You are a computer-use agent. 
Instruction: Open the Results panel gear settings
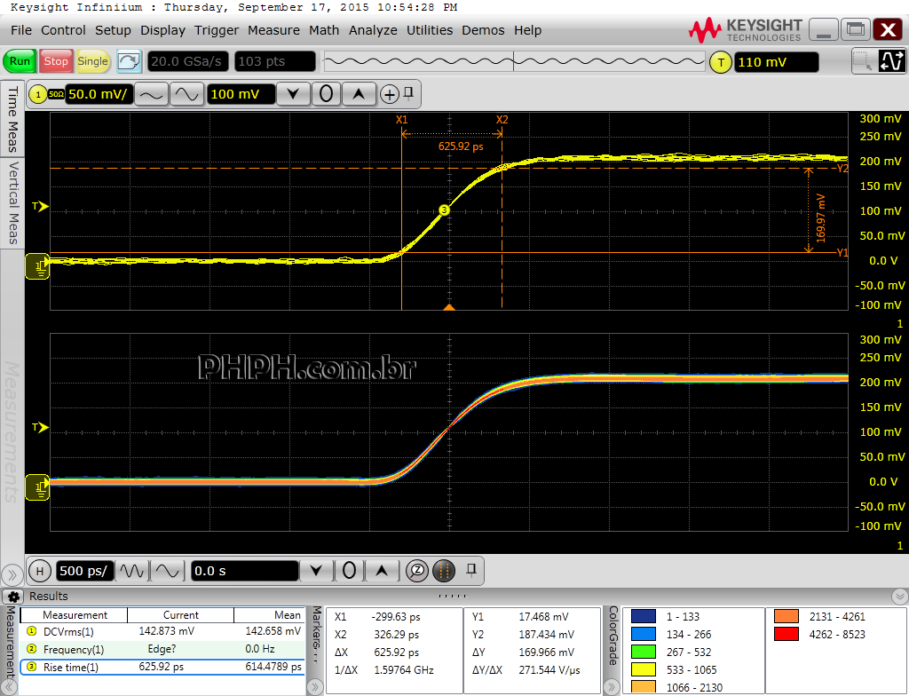coord(14,597)
